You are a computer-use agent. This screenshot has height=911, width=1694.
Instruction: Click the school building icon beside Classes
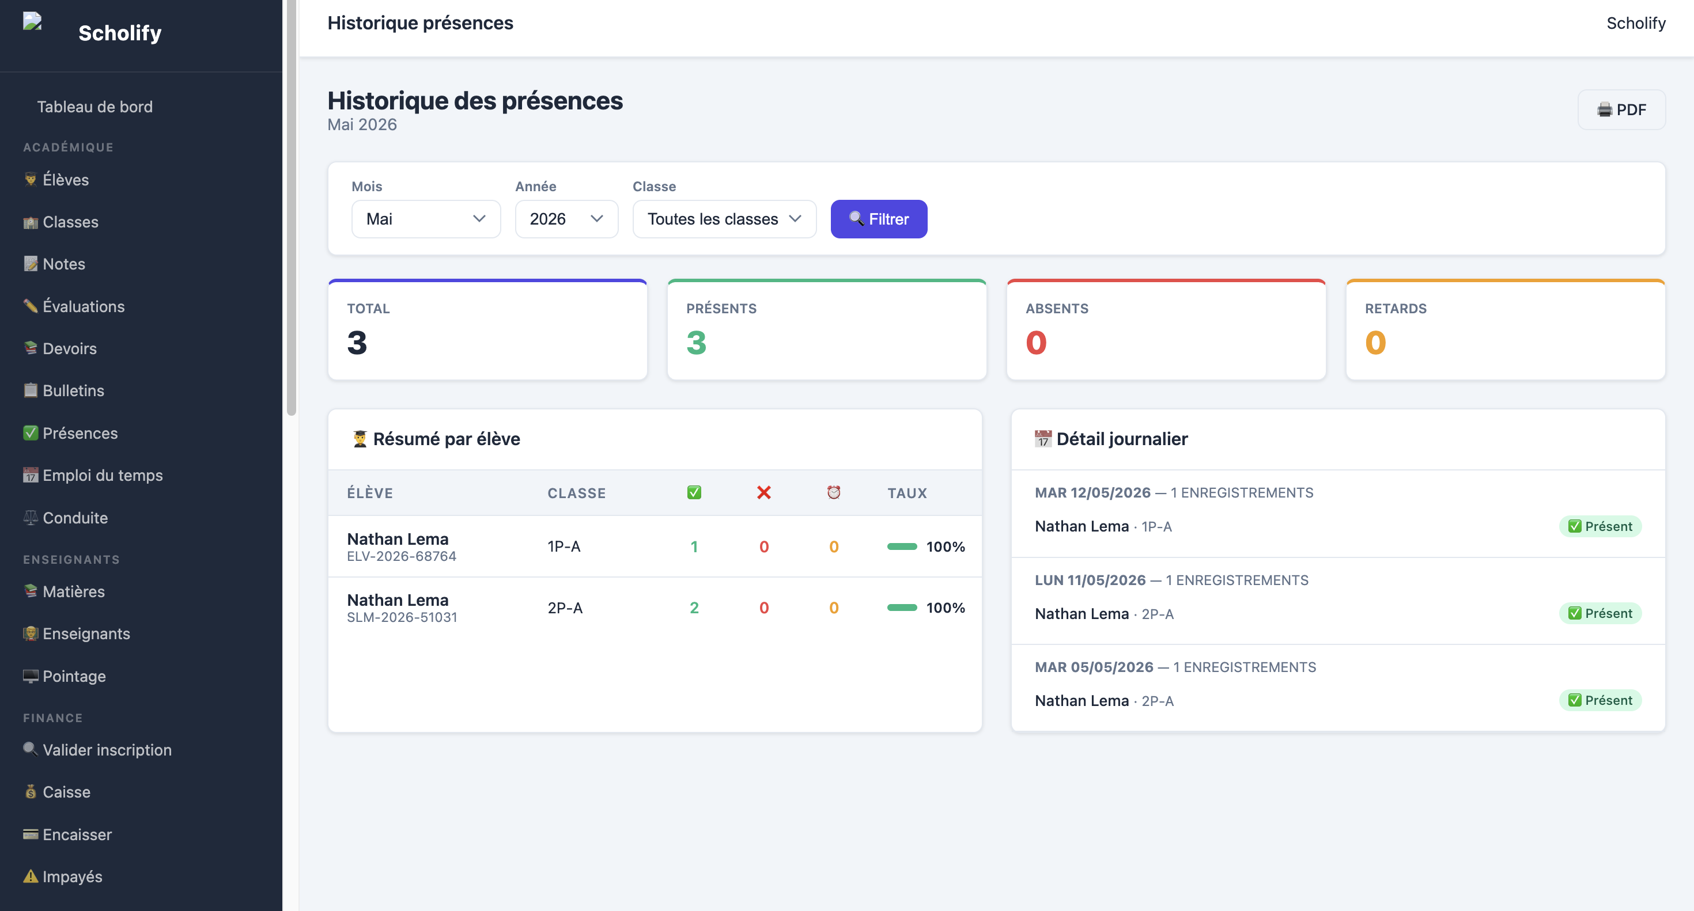(x=30, y=222)
